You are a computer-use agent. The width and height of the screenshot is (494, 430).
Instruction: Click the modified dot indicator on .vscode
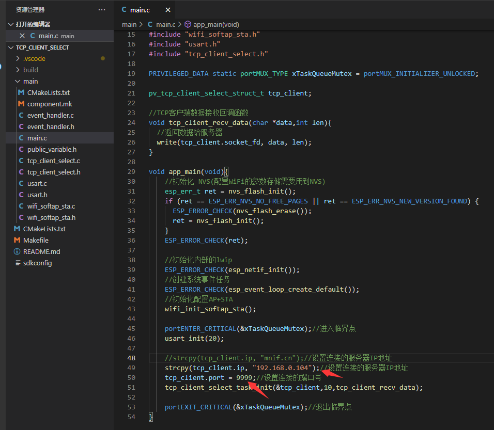[x=103, y=58]
